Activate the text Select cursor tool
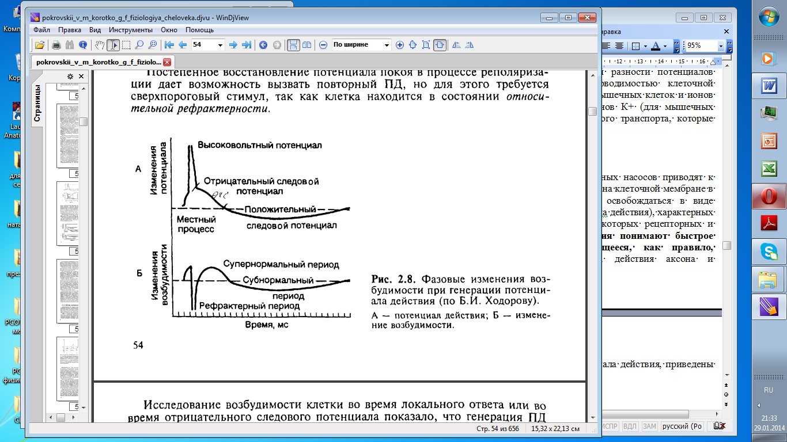Screen dimensions: 787x442 [113, 45]
